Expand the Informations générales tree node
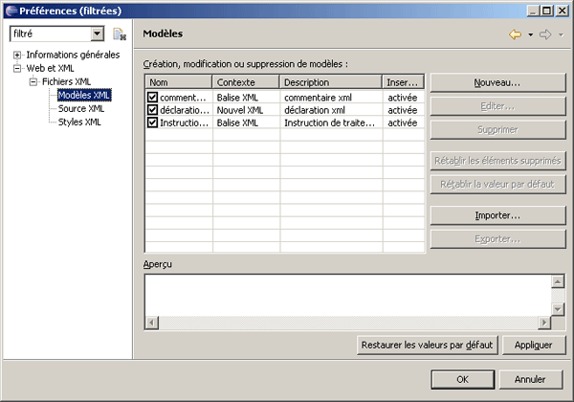Image resolution: width=574 pixels, height=402 pixels. (x=17, y=55)
